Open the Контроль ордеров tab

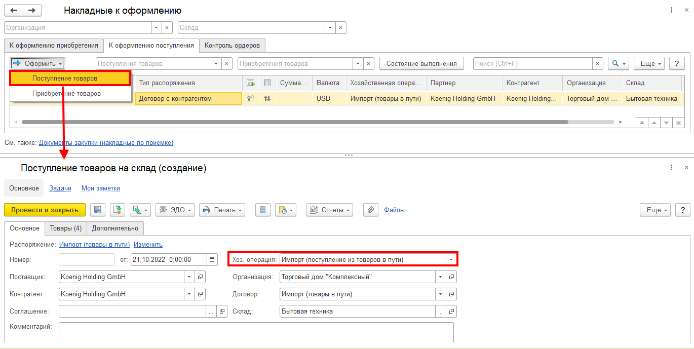coord(232,45)
